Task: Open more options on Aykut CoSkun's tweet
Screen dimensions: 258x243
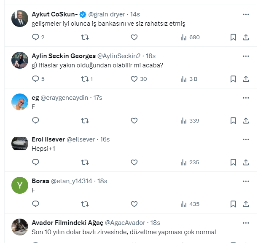Action: [x=246, y=14]
